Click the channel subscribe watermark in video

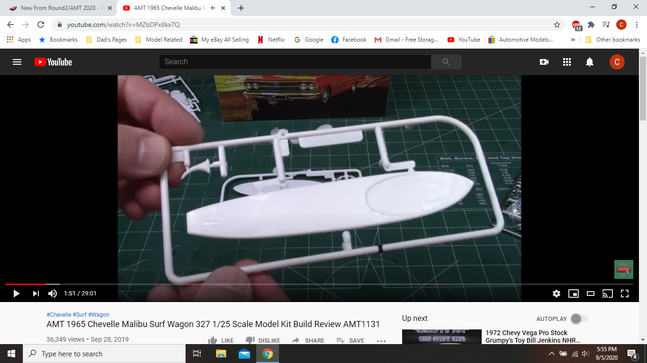[623, 269]
